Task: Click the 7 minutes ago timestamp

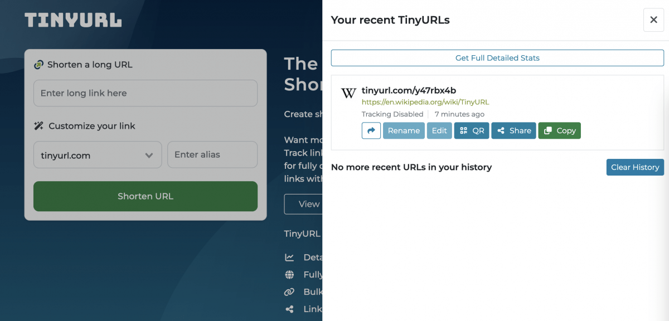Action: 459,114
